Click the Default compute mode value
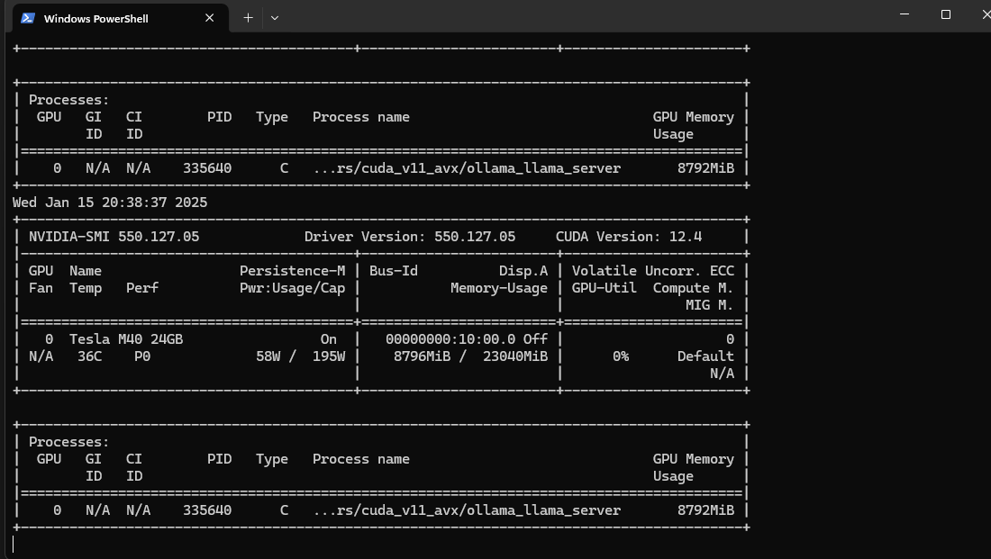The width and height of the screenshot is (991, 559). pyautogui.click(x=705, y=356)
